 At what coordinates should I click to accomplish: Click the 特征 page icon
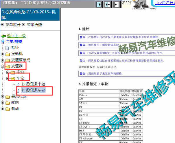click(7, 48)
